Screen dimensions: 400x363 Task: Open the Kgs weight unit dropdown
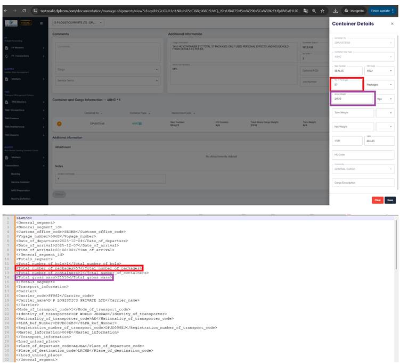[385, 98]
